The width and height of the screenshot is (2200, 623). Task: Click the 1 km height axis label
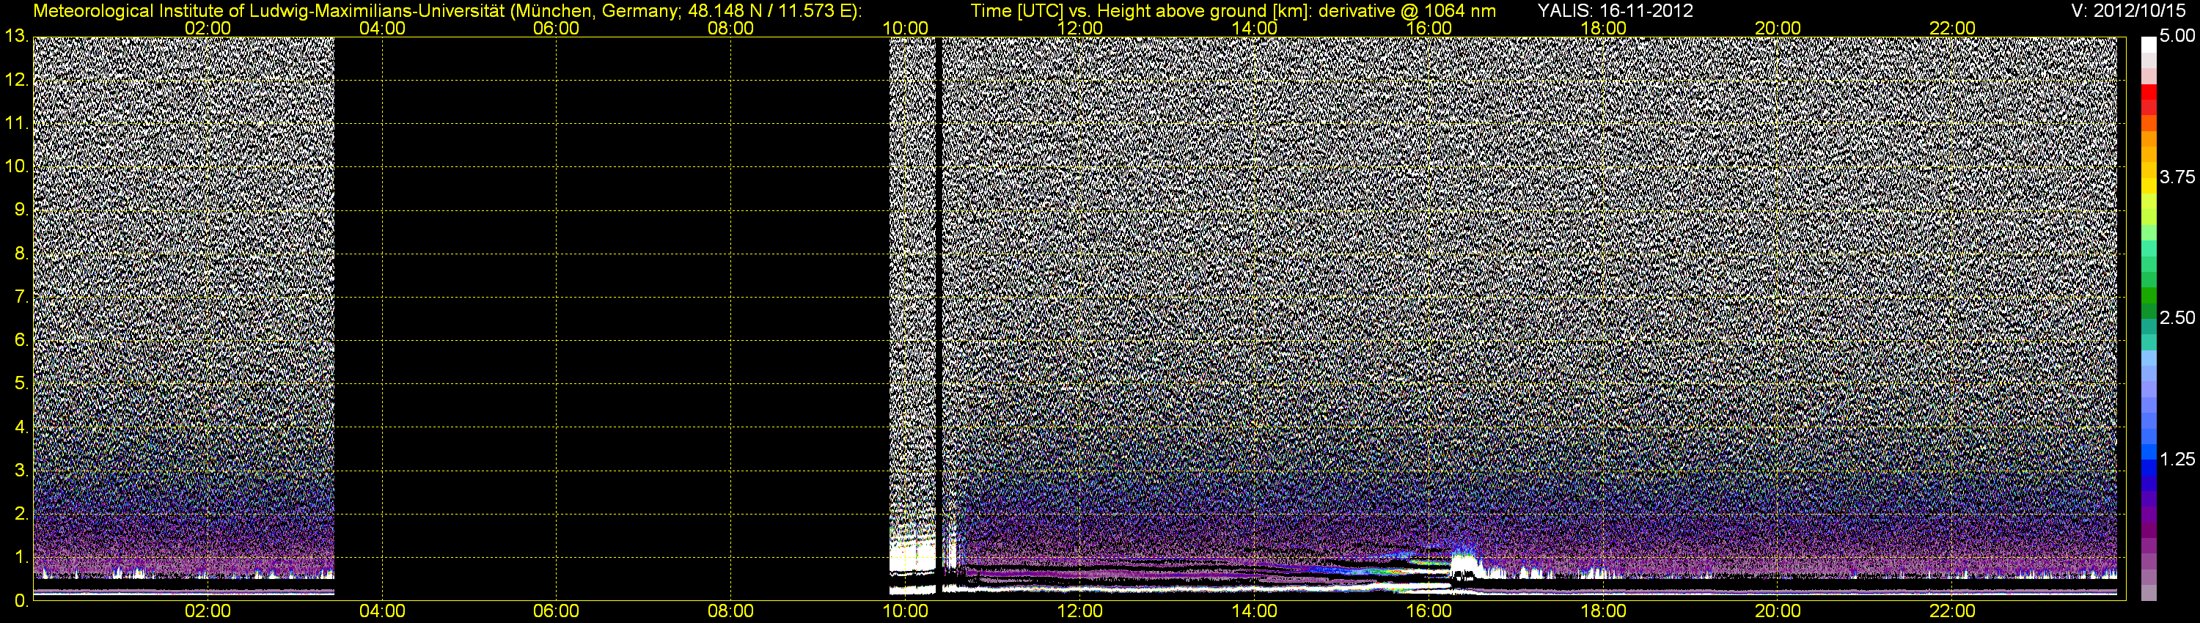coord(20,557)
